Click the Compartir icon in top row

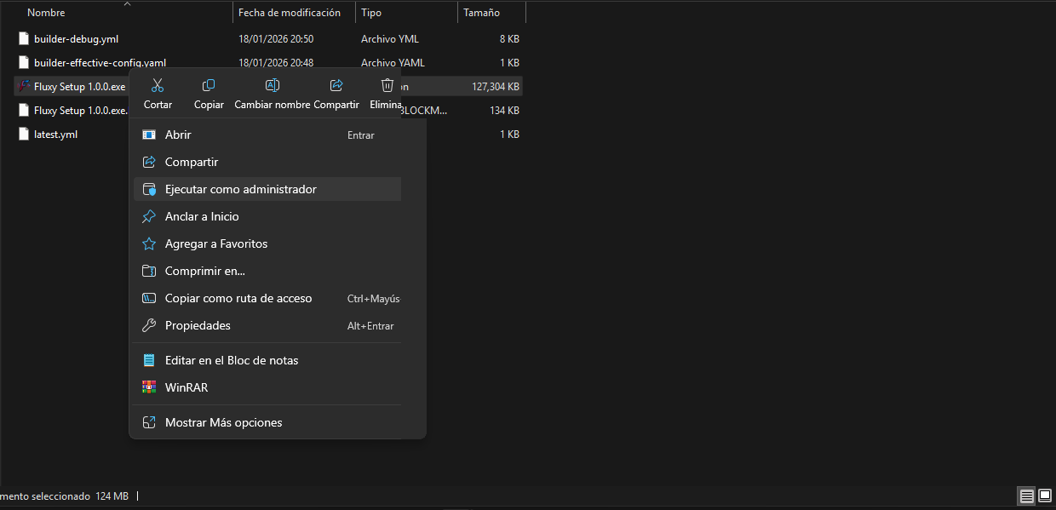336,86
